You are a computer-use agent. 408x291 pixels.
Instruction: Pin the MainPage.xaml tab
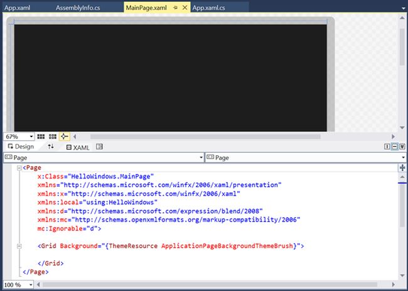[175, 8]
